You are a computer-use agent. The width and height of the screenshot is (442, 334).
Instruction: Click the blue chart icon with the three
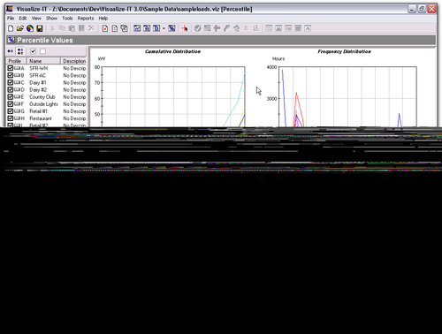(x=147, y=28)
